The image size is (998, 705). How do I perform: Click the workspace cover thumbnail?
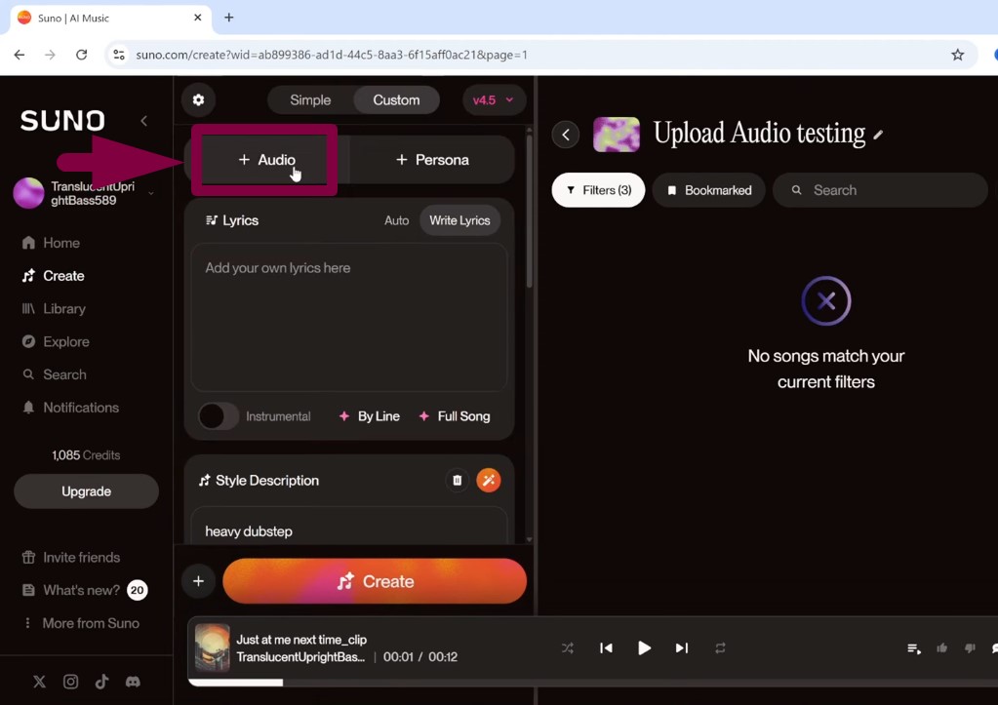pyautogui.click(x=617, y=135)
